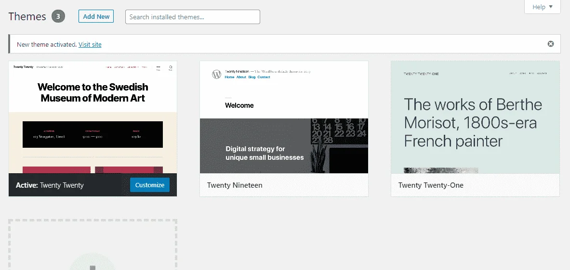Image resolution: width=570 pixels, height=270 pixels.
Task: Click the "New theme activated." message text
Action: 47,44
